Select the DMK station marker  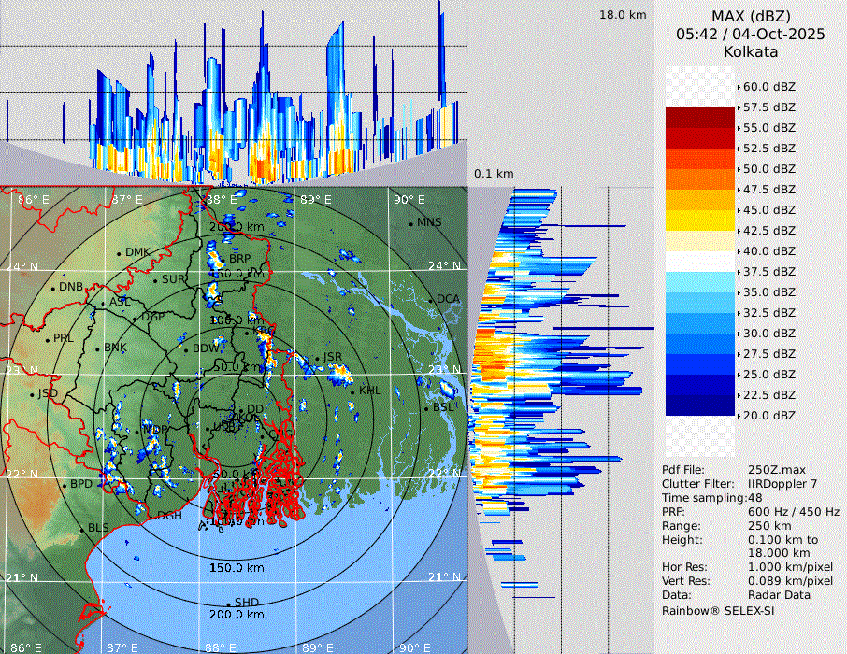(120, 253)
